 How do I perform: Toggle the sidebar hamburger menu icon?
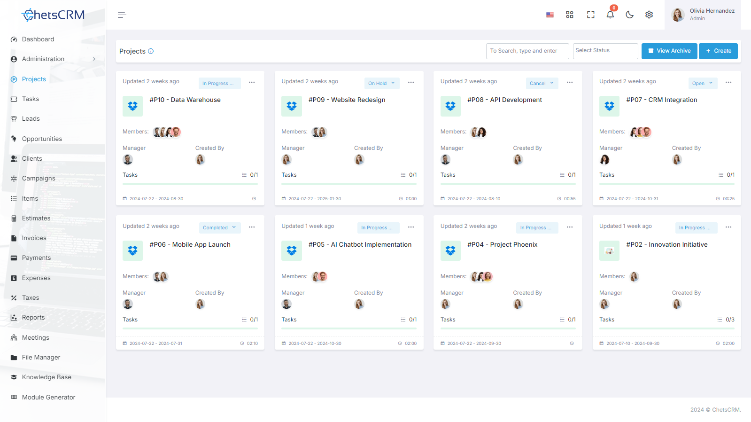[122, 15]
